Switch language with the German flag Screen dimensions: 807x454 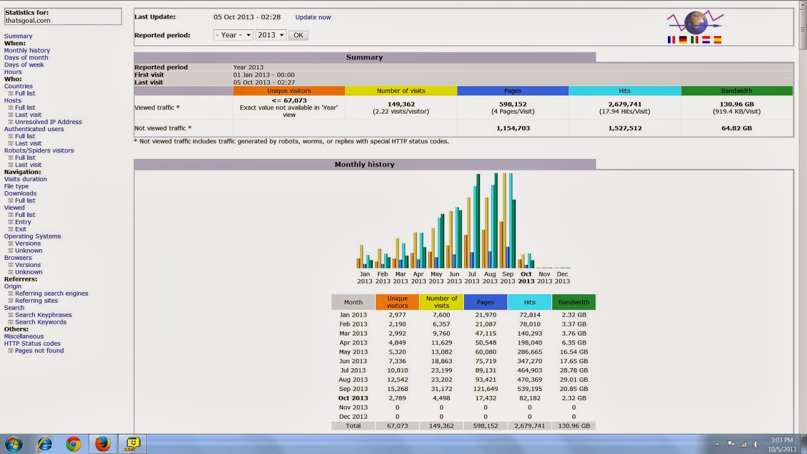point(683,40)
